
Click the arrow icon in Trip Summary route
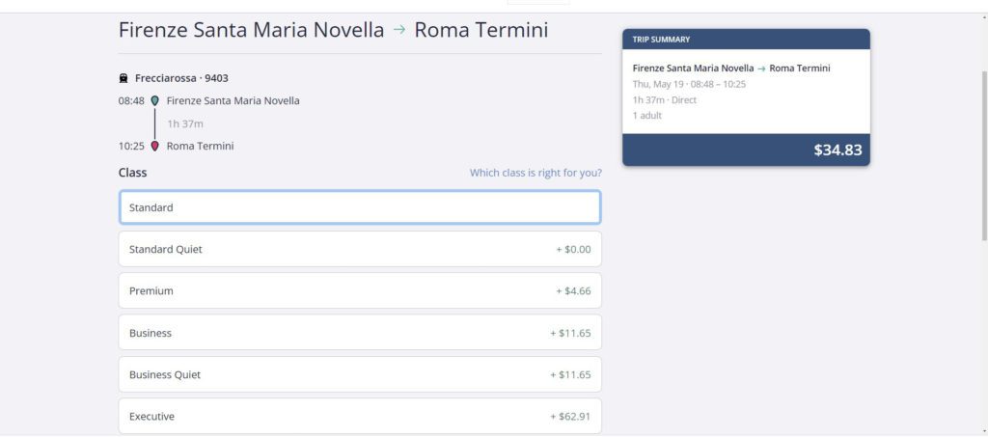click(x=761, y=68)
